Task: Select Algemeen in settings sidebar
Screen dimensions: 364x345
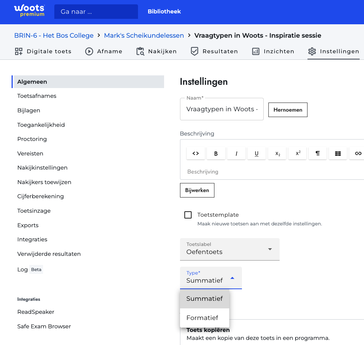Action: point(88,82)
